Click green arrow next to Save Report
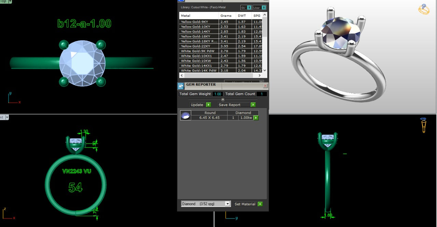Image resolution: width=437 pixels, height=227 pixels. click(253, 105)
